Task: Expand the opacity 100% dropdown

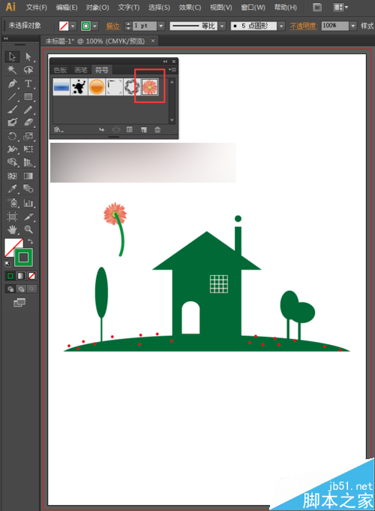Action: tap(353, 26)
